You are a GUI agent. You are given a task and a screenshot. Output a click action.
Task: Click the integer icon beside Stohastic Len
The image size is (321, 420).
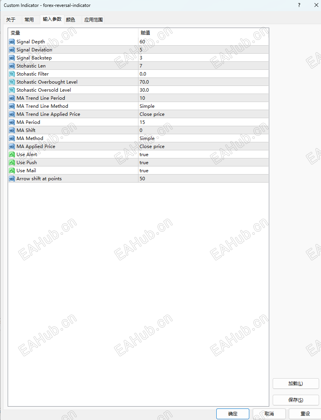(x=12, y=66)
